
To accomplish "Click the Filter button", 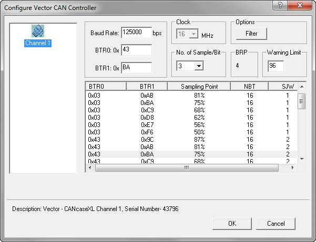I will (251, 34).
